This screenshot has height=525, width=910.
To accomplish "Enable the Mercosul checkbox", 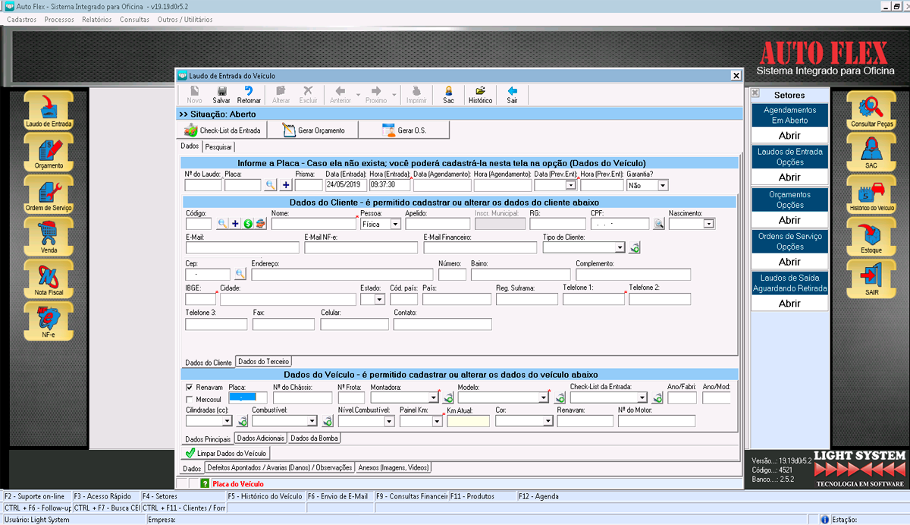I will 190,399.
